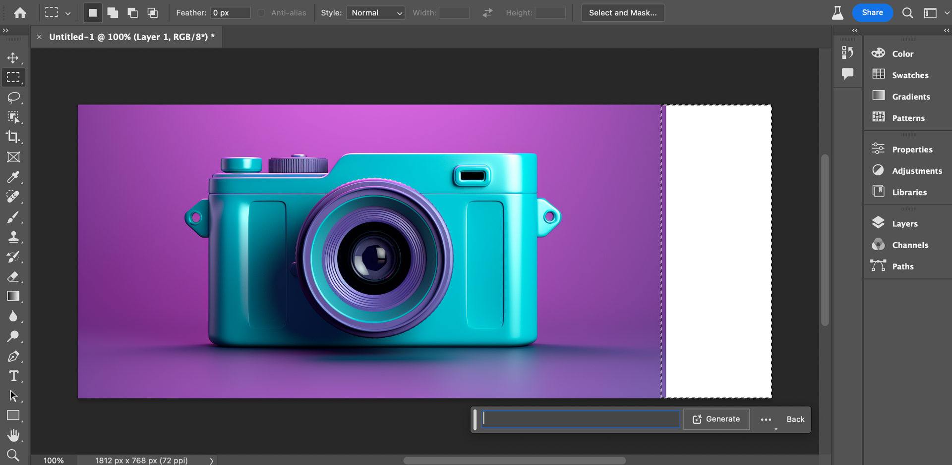Open the Comments panel icon
The width and height of the screenshot is (952, 465).
click(x=847, y=74)
